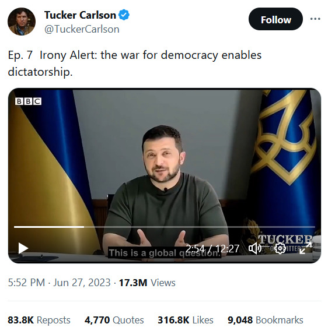
Task: Seek along the video progress bar
Action: [165, 227]
